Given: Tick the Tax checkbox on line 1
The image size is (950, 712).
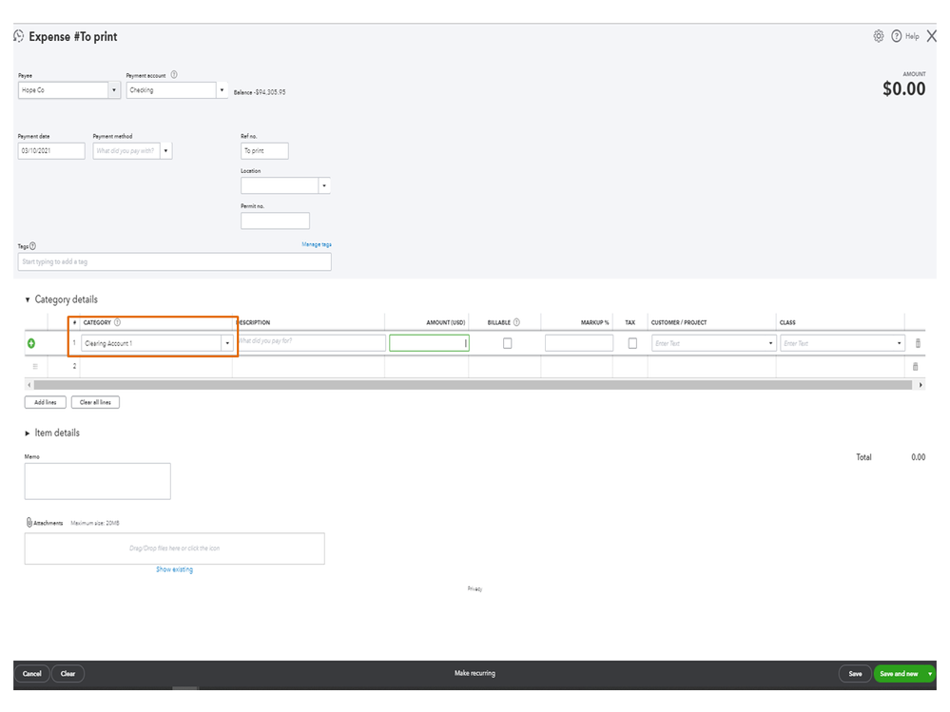Looking at the screenshot, I should (x=632, y=343).
